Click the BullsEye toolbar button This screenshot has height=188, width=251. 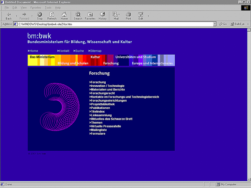[x=237, y=24]
